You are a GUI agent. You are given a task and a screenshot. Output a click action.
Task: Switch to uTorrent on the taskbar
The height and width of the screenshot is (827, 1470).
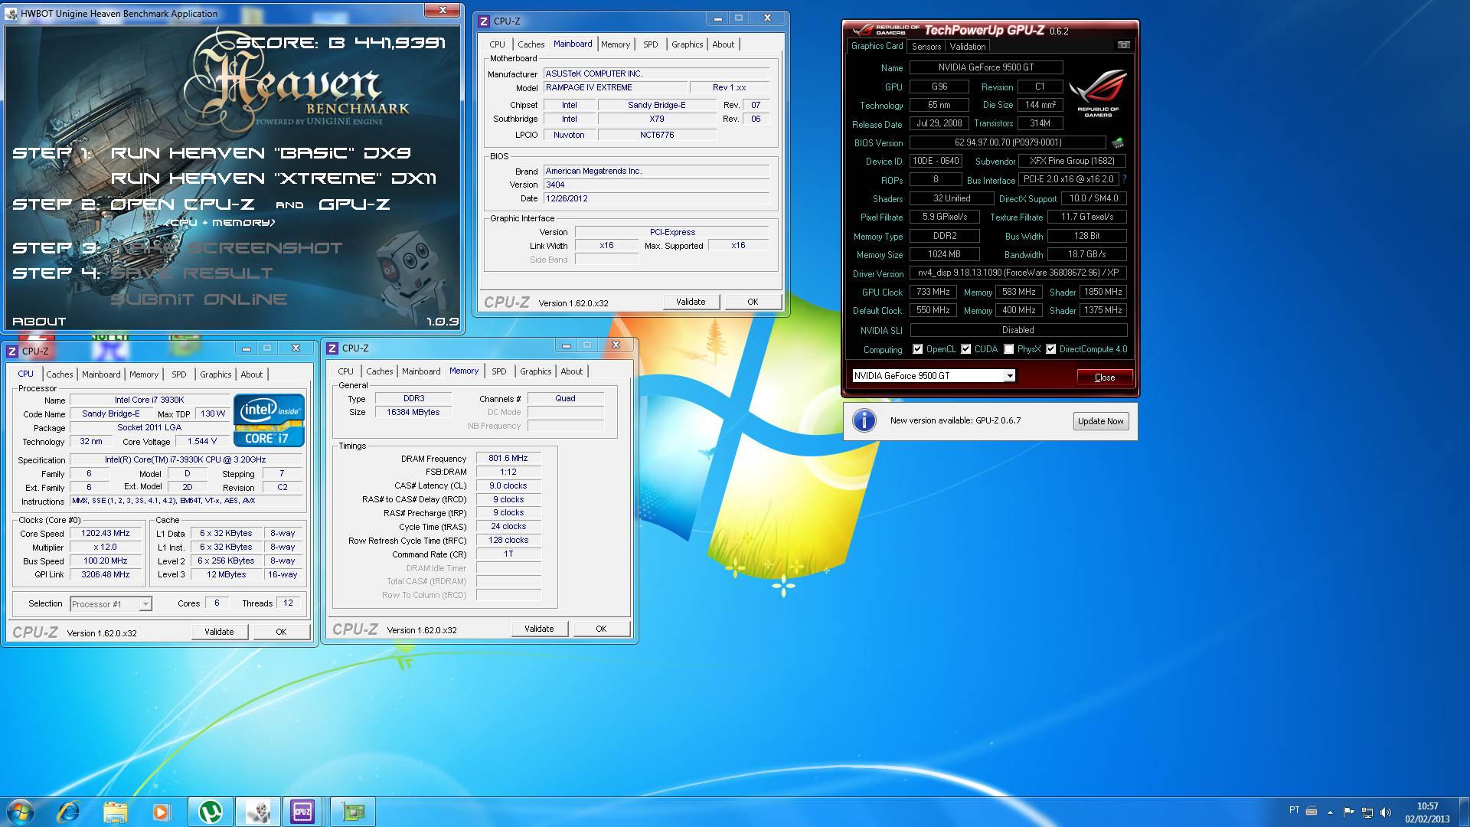[211, 811]
